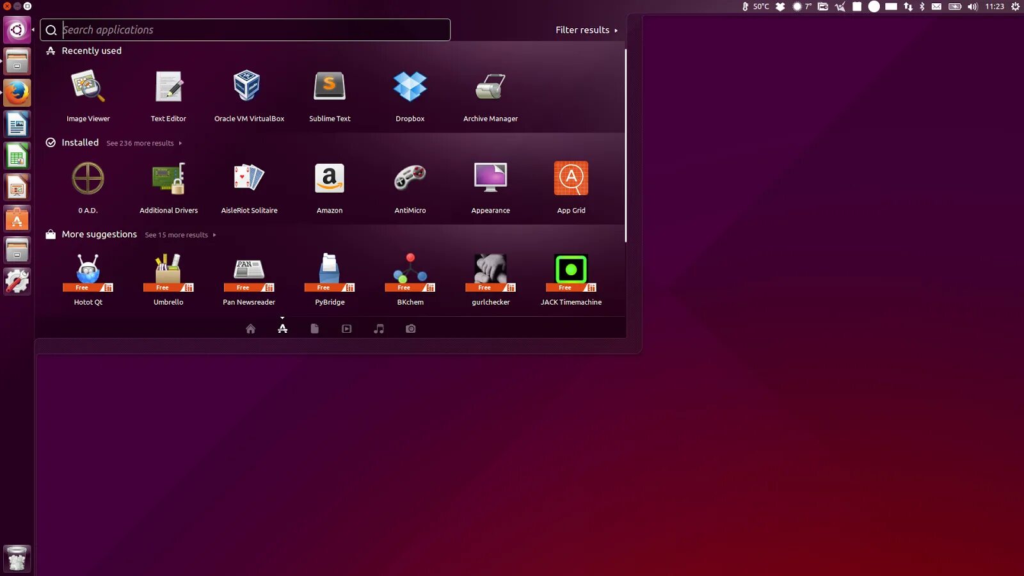The width and height of the screenshot is (1024, 576).
Task: Focus the Search applications field
Action: [245, 30]
